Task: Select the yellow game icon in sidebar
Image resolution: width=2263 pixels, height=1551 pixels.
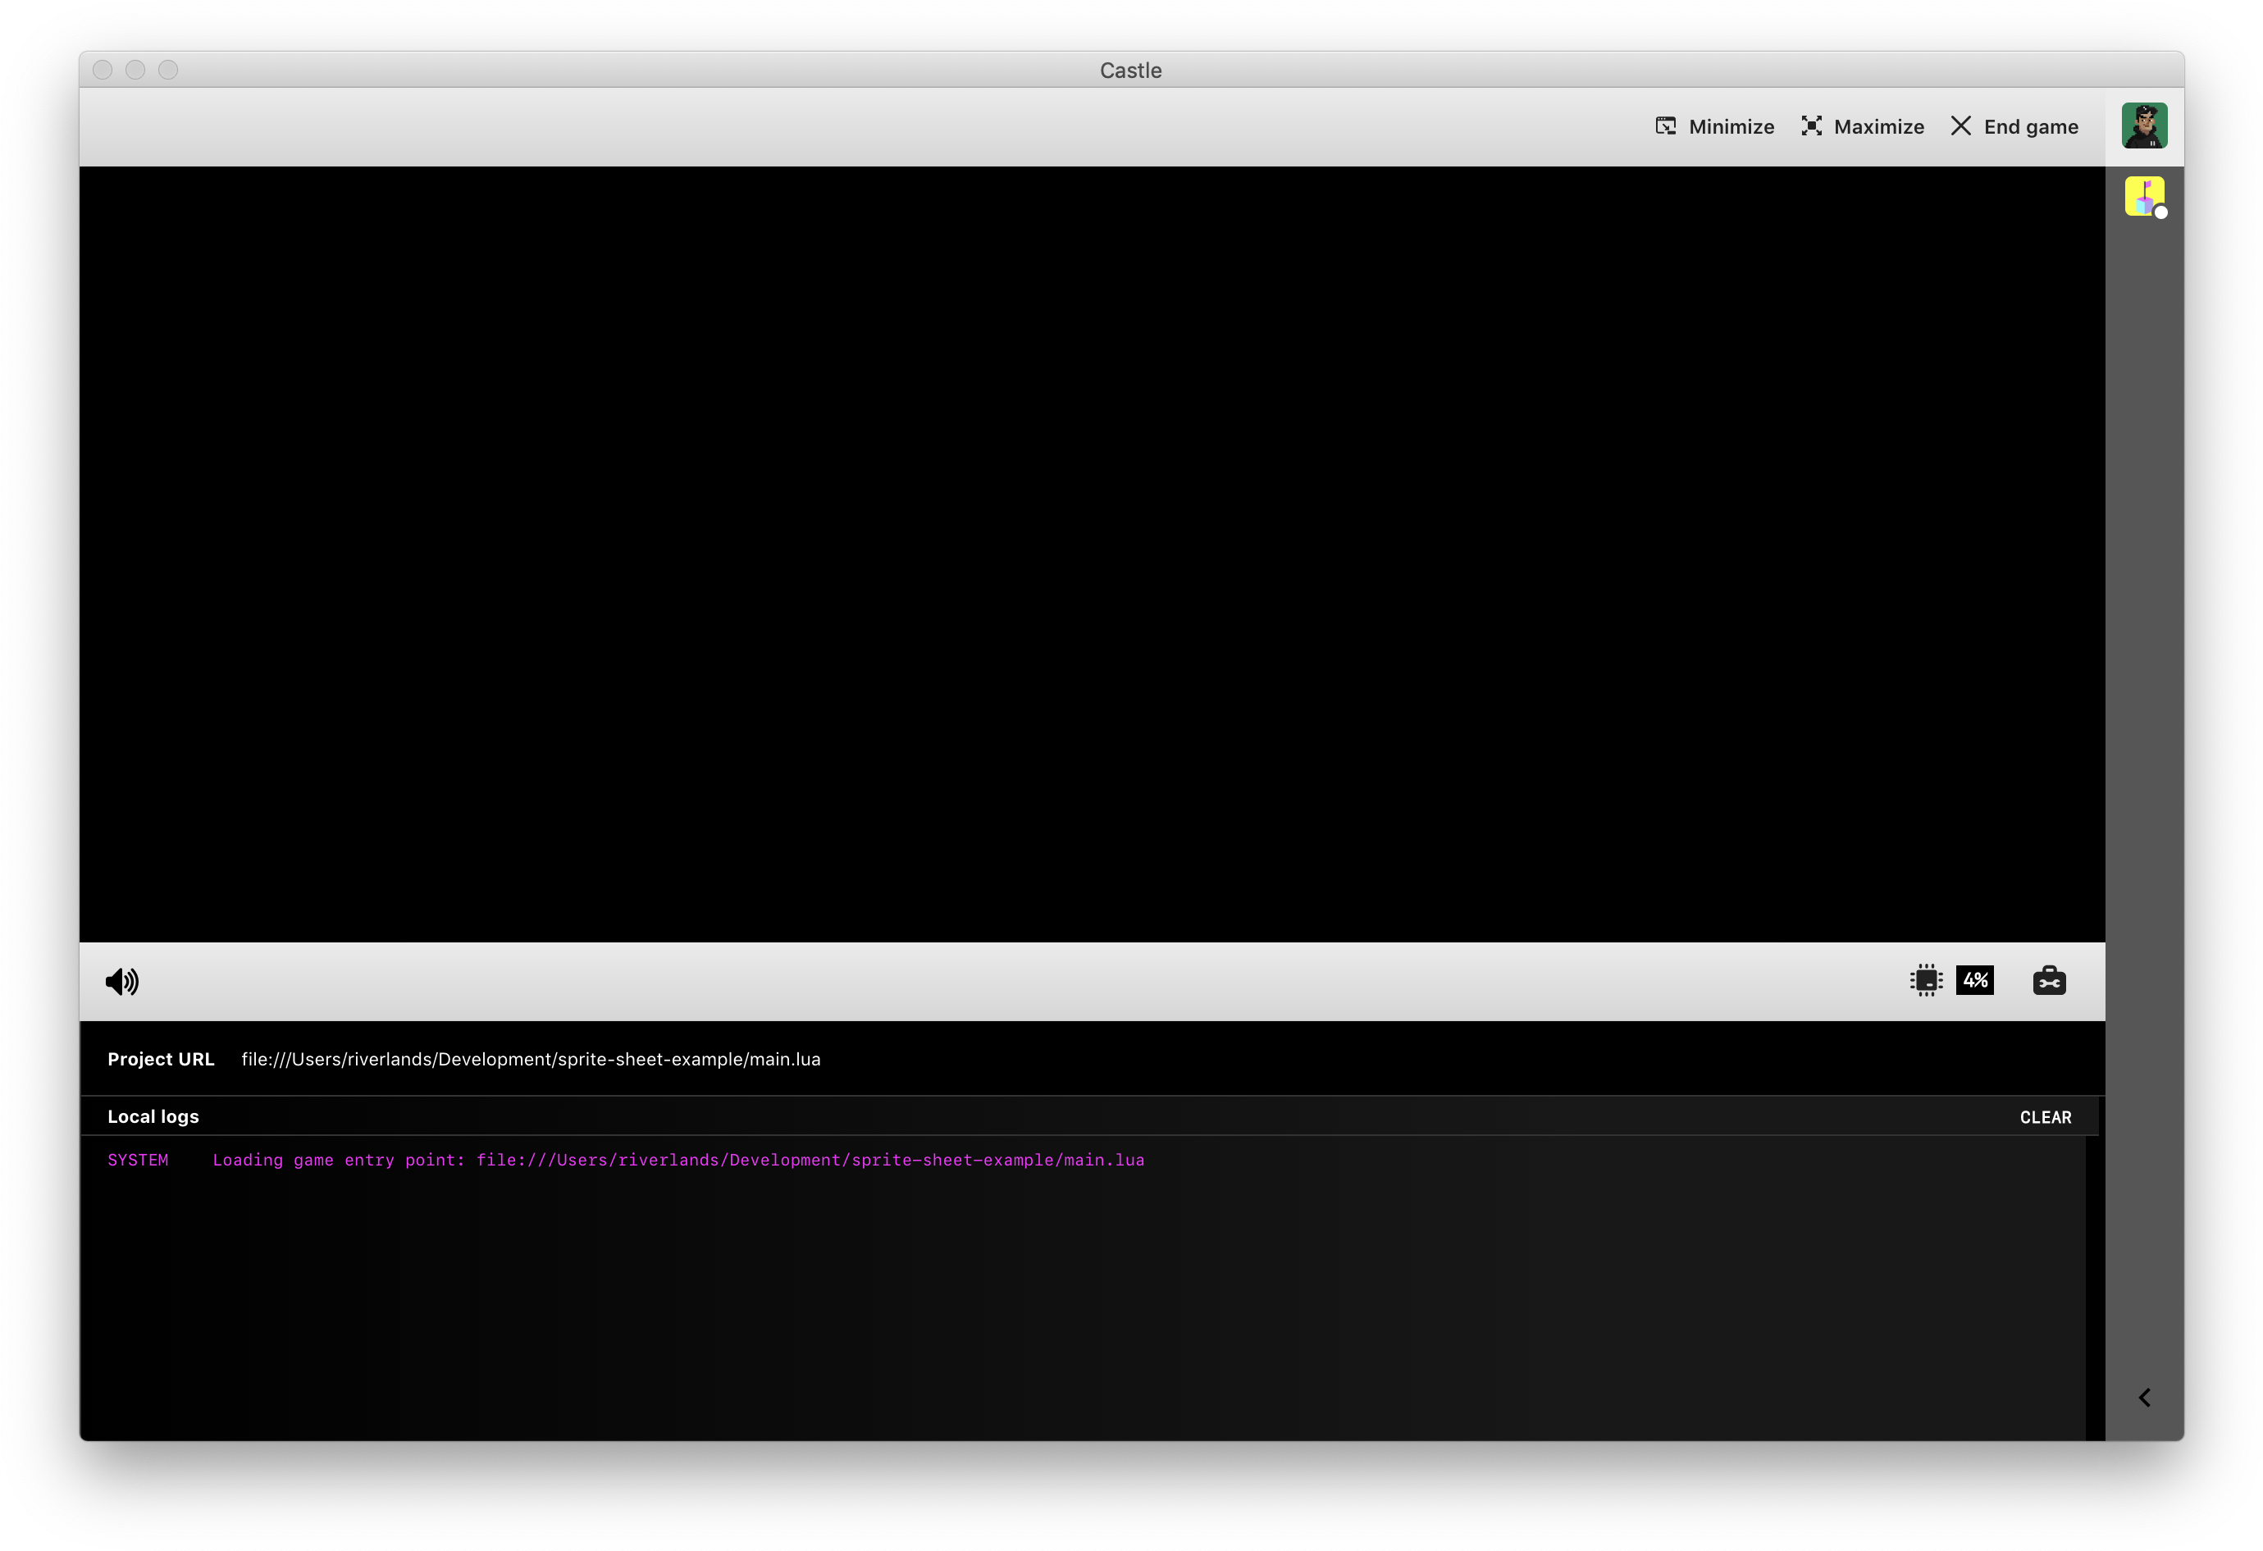Action: [2144, 196]
